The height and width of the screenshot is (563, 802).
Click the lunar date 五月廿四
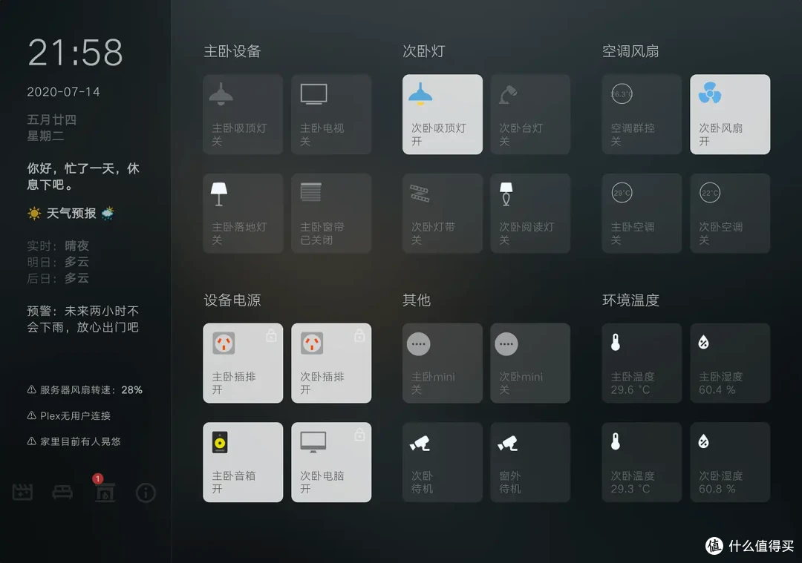pos(52,119)
